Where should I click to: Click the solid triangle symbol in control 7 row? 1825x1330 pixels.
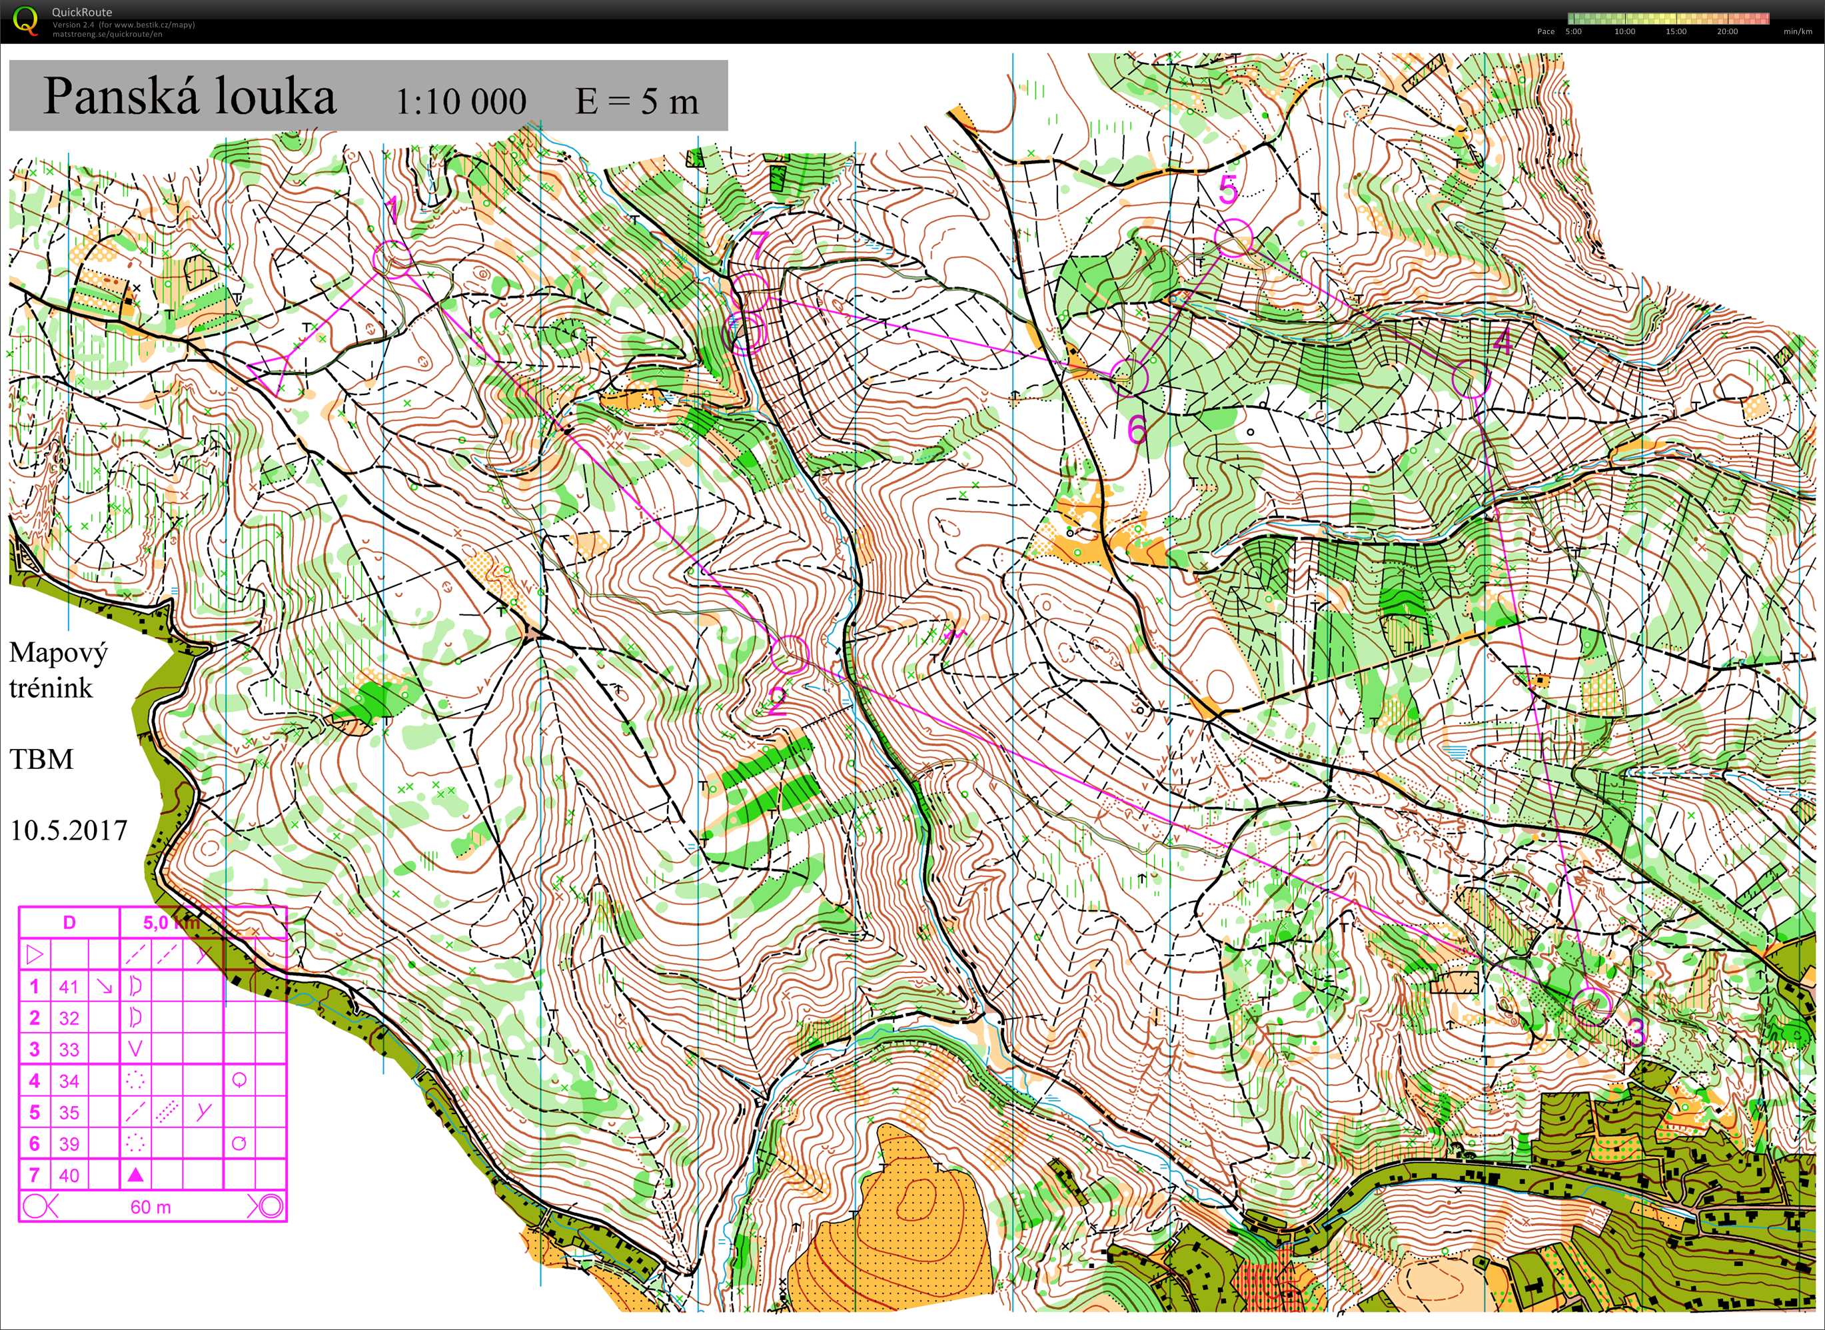(x=135, y=1175)
